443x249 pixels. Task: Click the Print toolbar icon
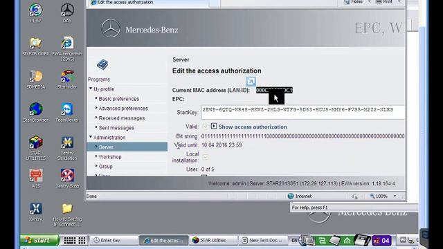379,2
